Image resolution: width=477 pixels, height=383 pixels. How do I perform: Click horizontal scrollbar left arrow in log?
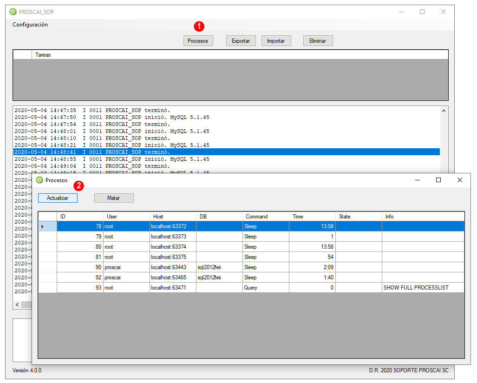pyautogui.click(x=17, y=305)
